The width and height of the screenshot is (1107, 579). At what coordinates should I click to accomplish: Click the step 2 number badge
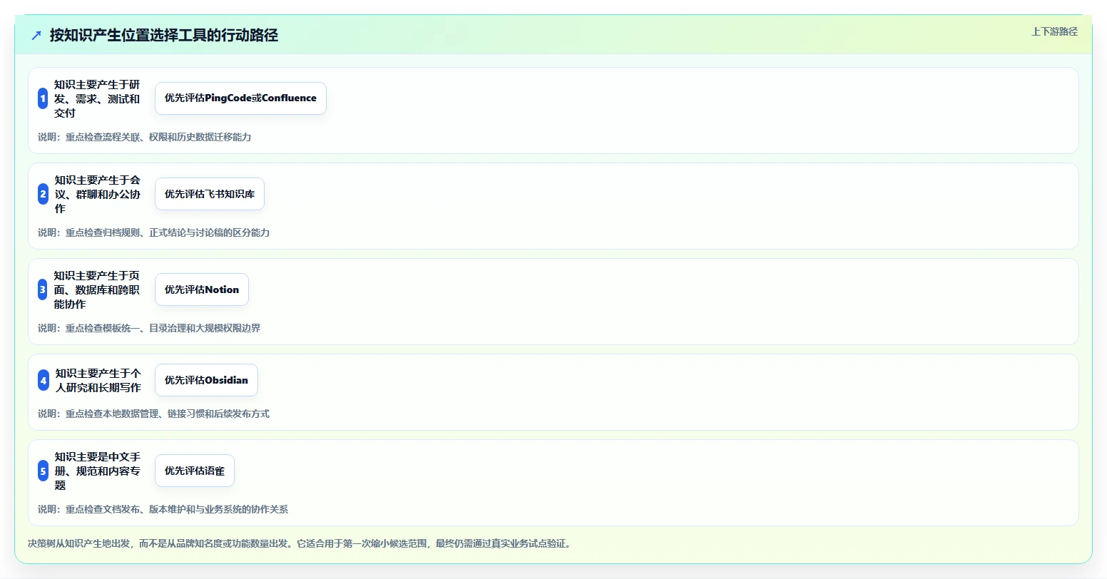click(x=43, y=194)
